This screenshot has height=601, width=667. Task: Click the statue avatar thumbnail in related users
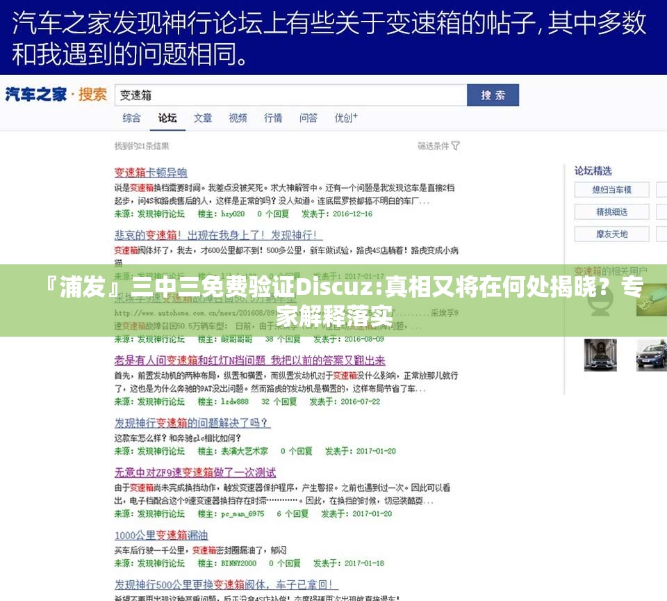[600, 355]
